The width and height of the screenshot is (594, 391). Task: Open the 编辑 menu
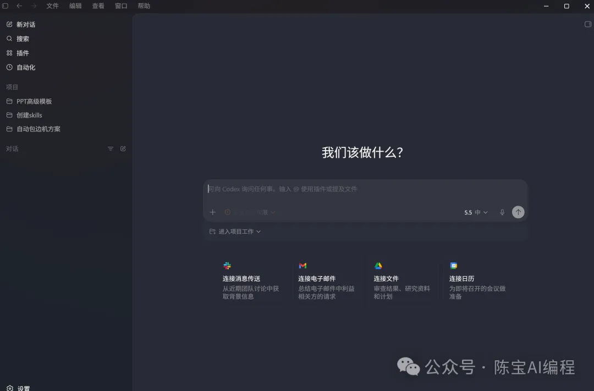tap(75, 5)
